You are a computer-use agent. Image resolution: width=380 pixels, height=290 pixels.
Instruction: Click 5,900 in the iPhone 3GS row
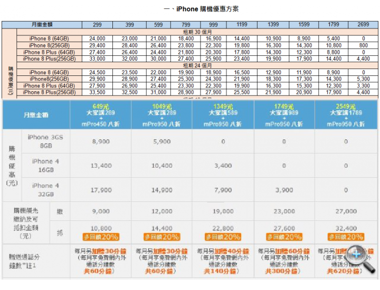162,141
